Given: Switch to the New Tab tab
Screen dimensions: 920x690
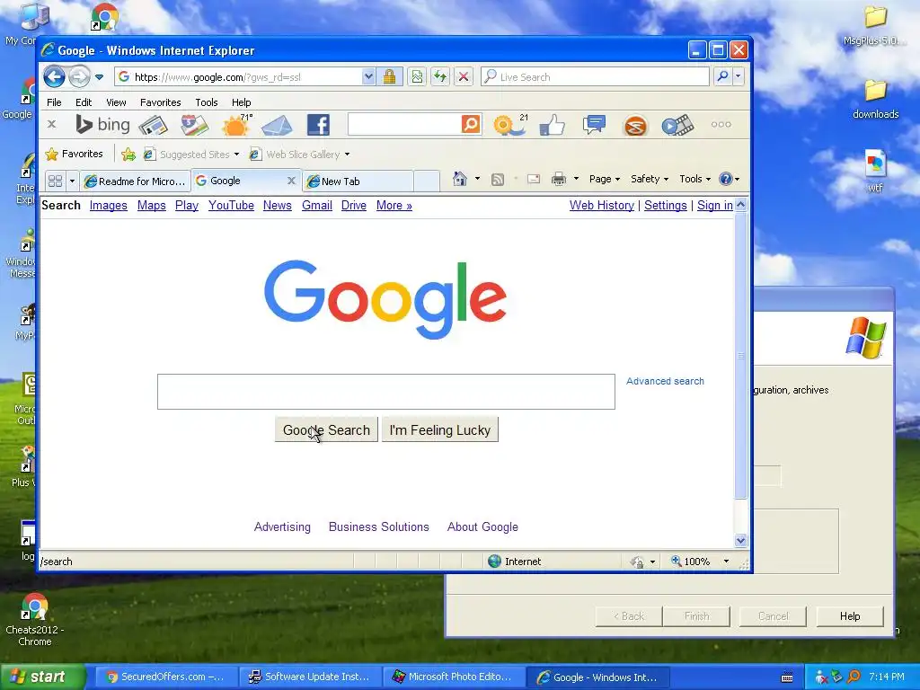Looking at the screenshot, I should pos(358,181).
